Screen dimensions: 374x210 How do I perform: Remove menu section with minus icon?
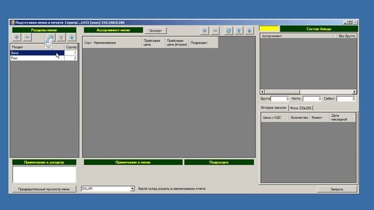click(27, 37)
